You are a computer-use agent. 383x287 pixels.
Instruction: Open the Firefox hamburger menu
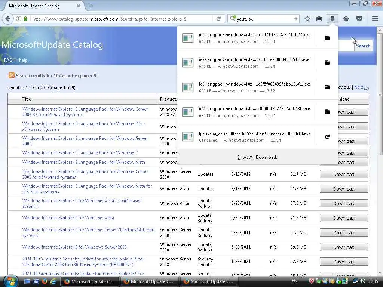pyautogui.click(x=375, y=19)
